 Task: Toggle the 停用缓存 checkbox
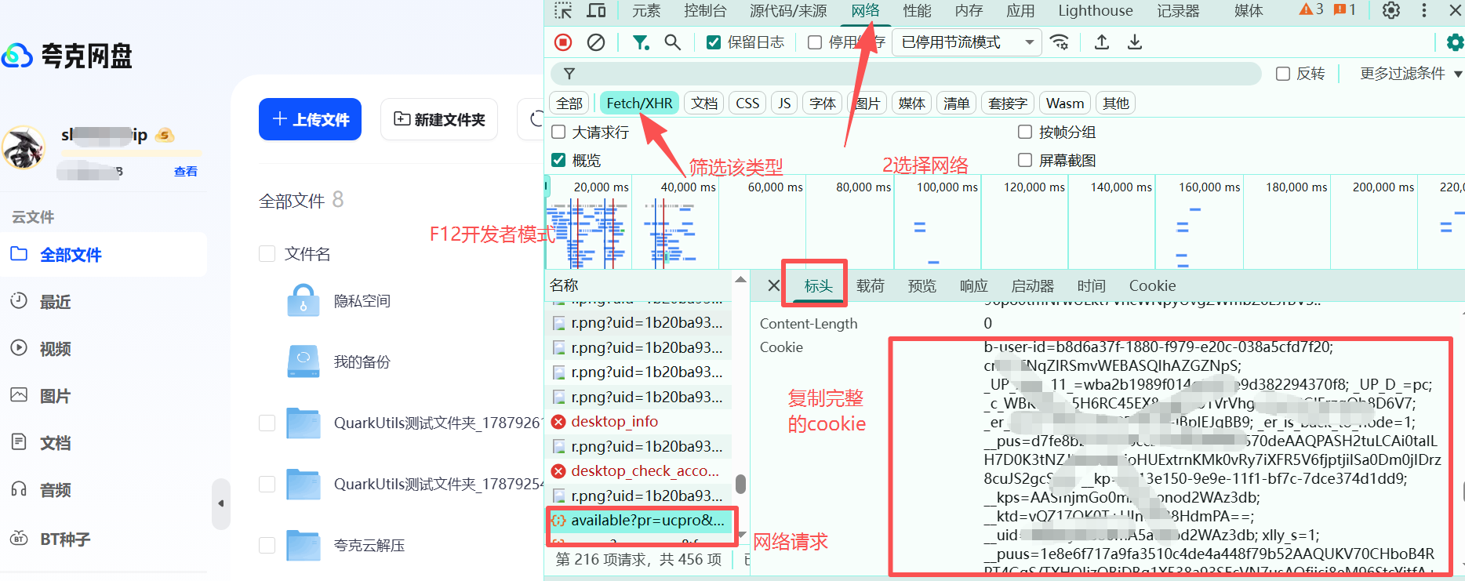815,42
